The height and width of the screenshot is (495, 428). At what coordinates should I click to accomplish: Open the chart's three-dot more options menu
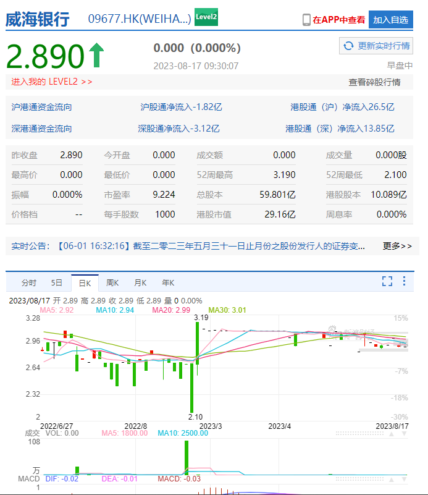click(x=404, y=281)
